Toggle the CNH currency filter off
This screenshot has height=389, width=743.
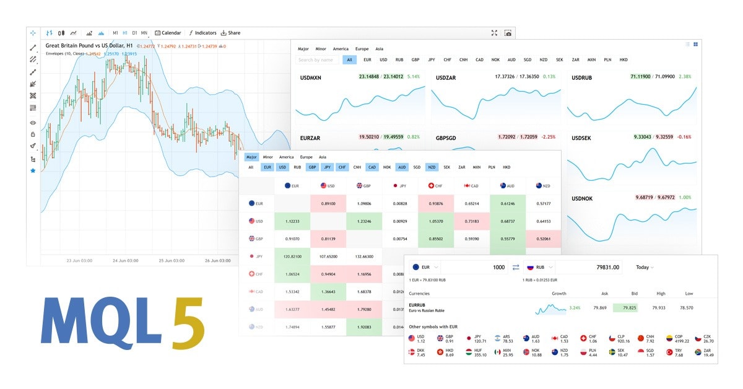click(357, 167)
